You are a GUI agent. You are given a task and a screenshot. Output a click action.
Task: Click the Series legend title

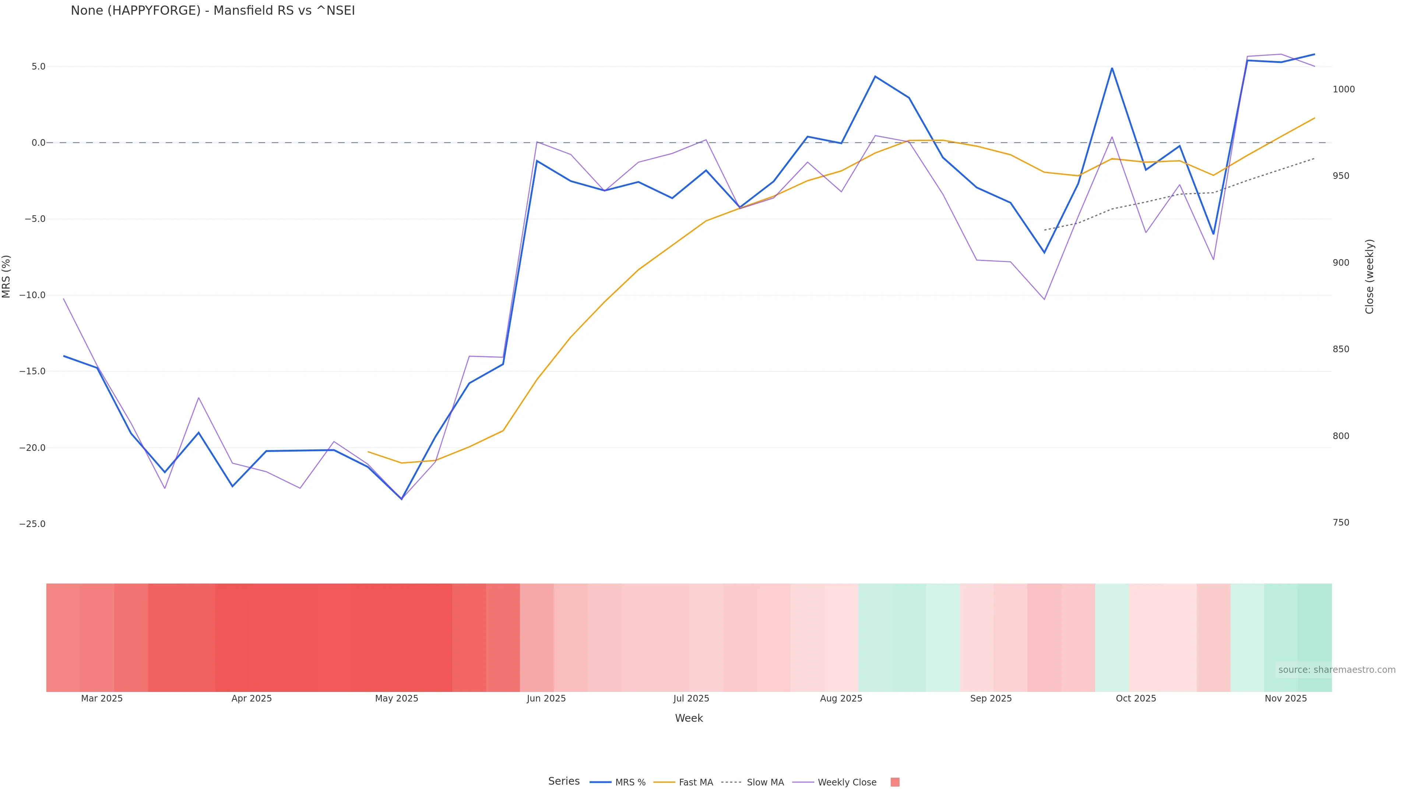tap(564, 781)
